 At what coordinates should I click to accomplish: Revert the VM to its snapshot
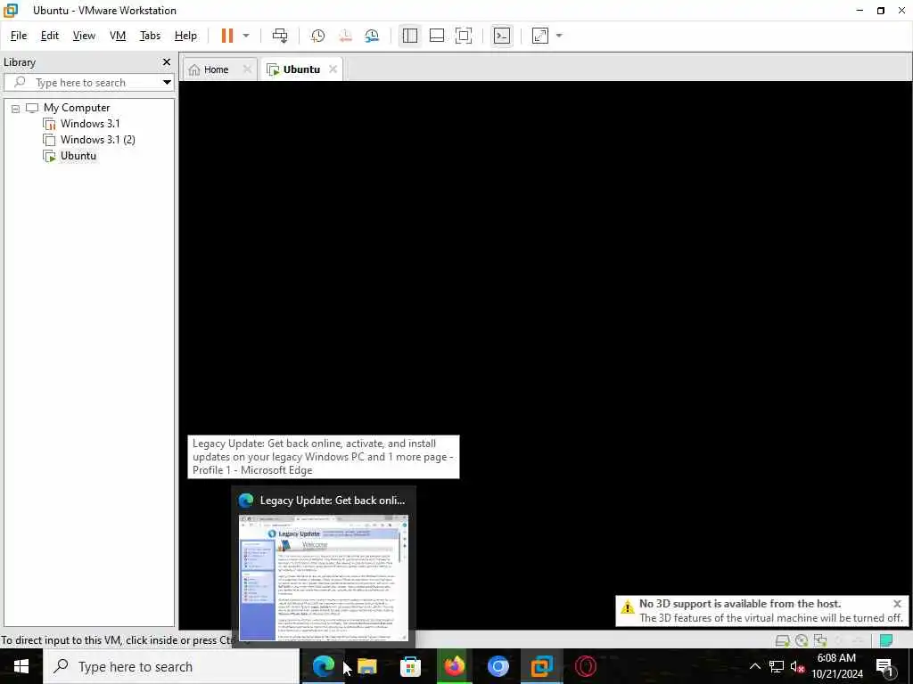pos(345,36)
